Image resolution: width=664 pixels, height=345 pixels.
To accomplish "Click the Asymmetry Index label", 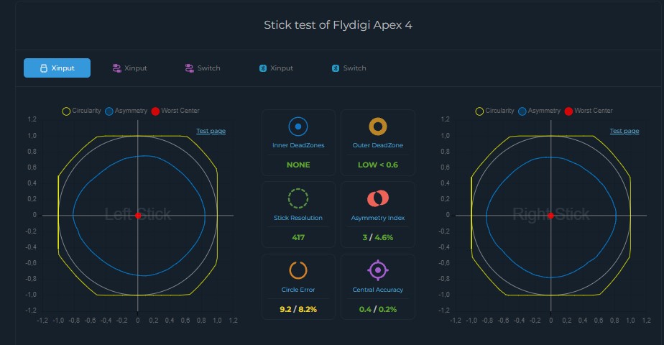I will (x=378, y=218).
